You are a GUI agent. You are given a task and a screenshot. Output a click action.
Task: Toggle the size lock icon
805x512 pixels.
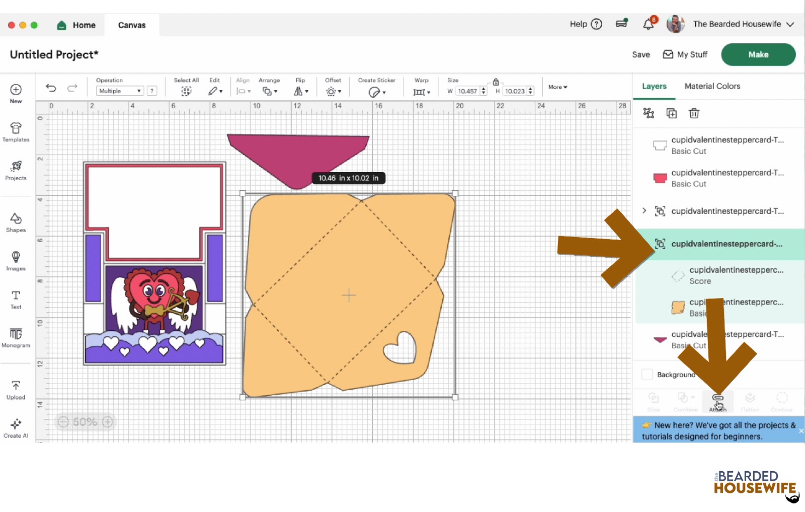496,81
